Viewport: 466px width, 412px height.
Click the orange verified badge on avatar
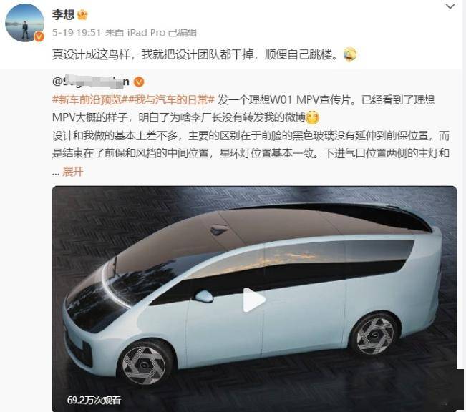click(39, 36)
